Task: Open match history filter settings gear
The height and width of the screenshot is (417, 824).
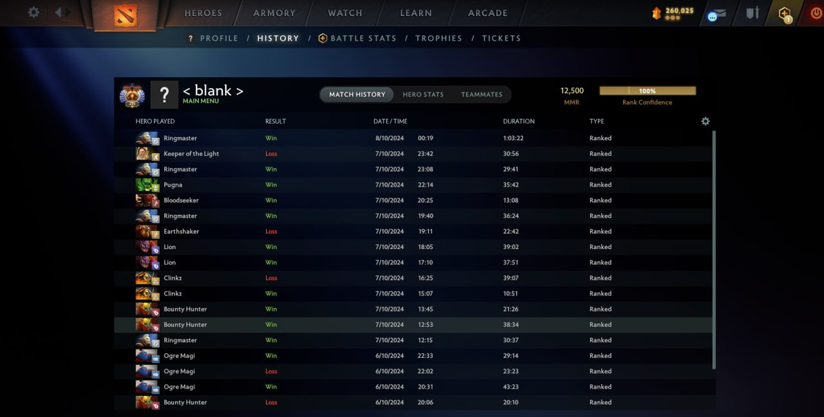Action: (705, 121)
